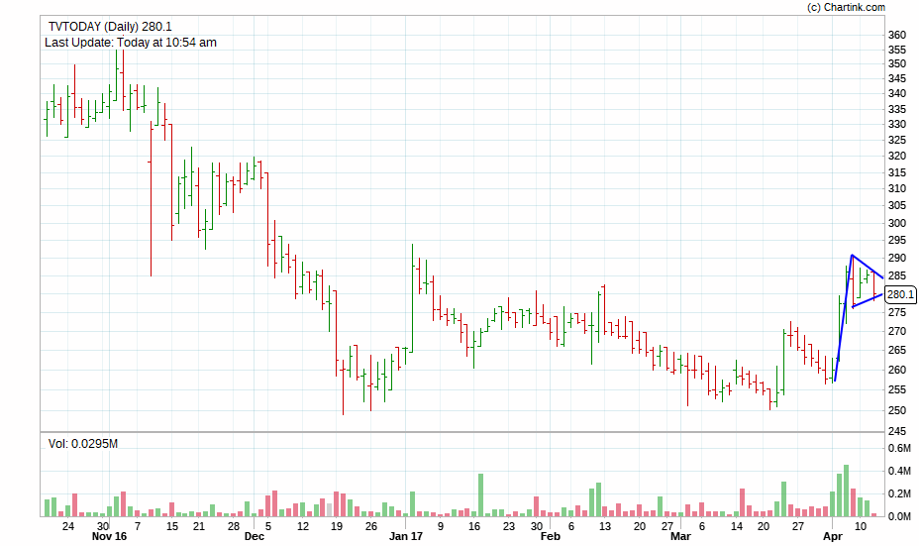
Task: Click the blue pennant pattern's peak
Action: 852,256
